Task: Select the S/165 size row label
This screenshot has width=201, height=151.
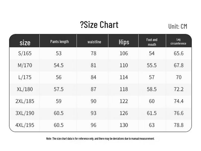Action: 25,53
